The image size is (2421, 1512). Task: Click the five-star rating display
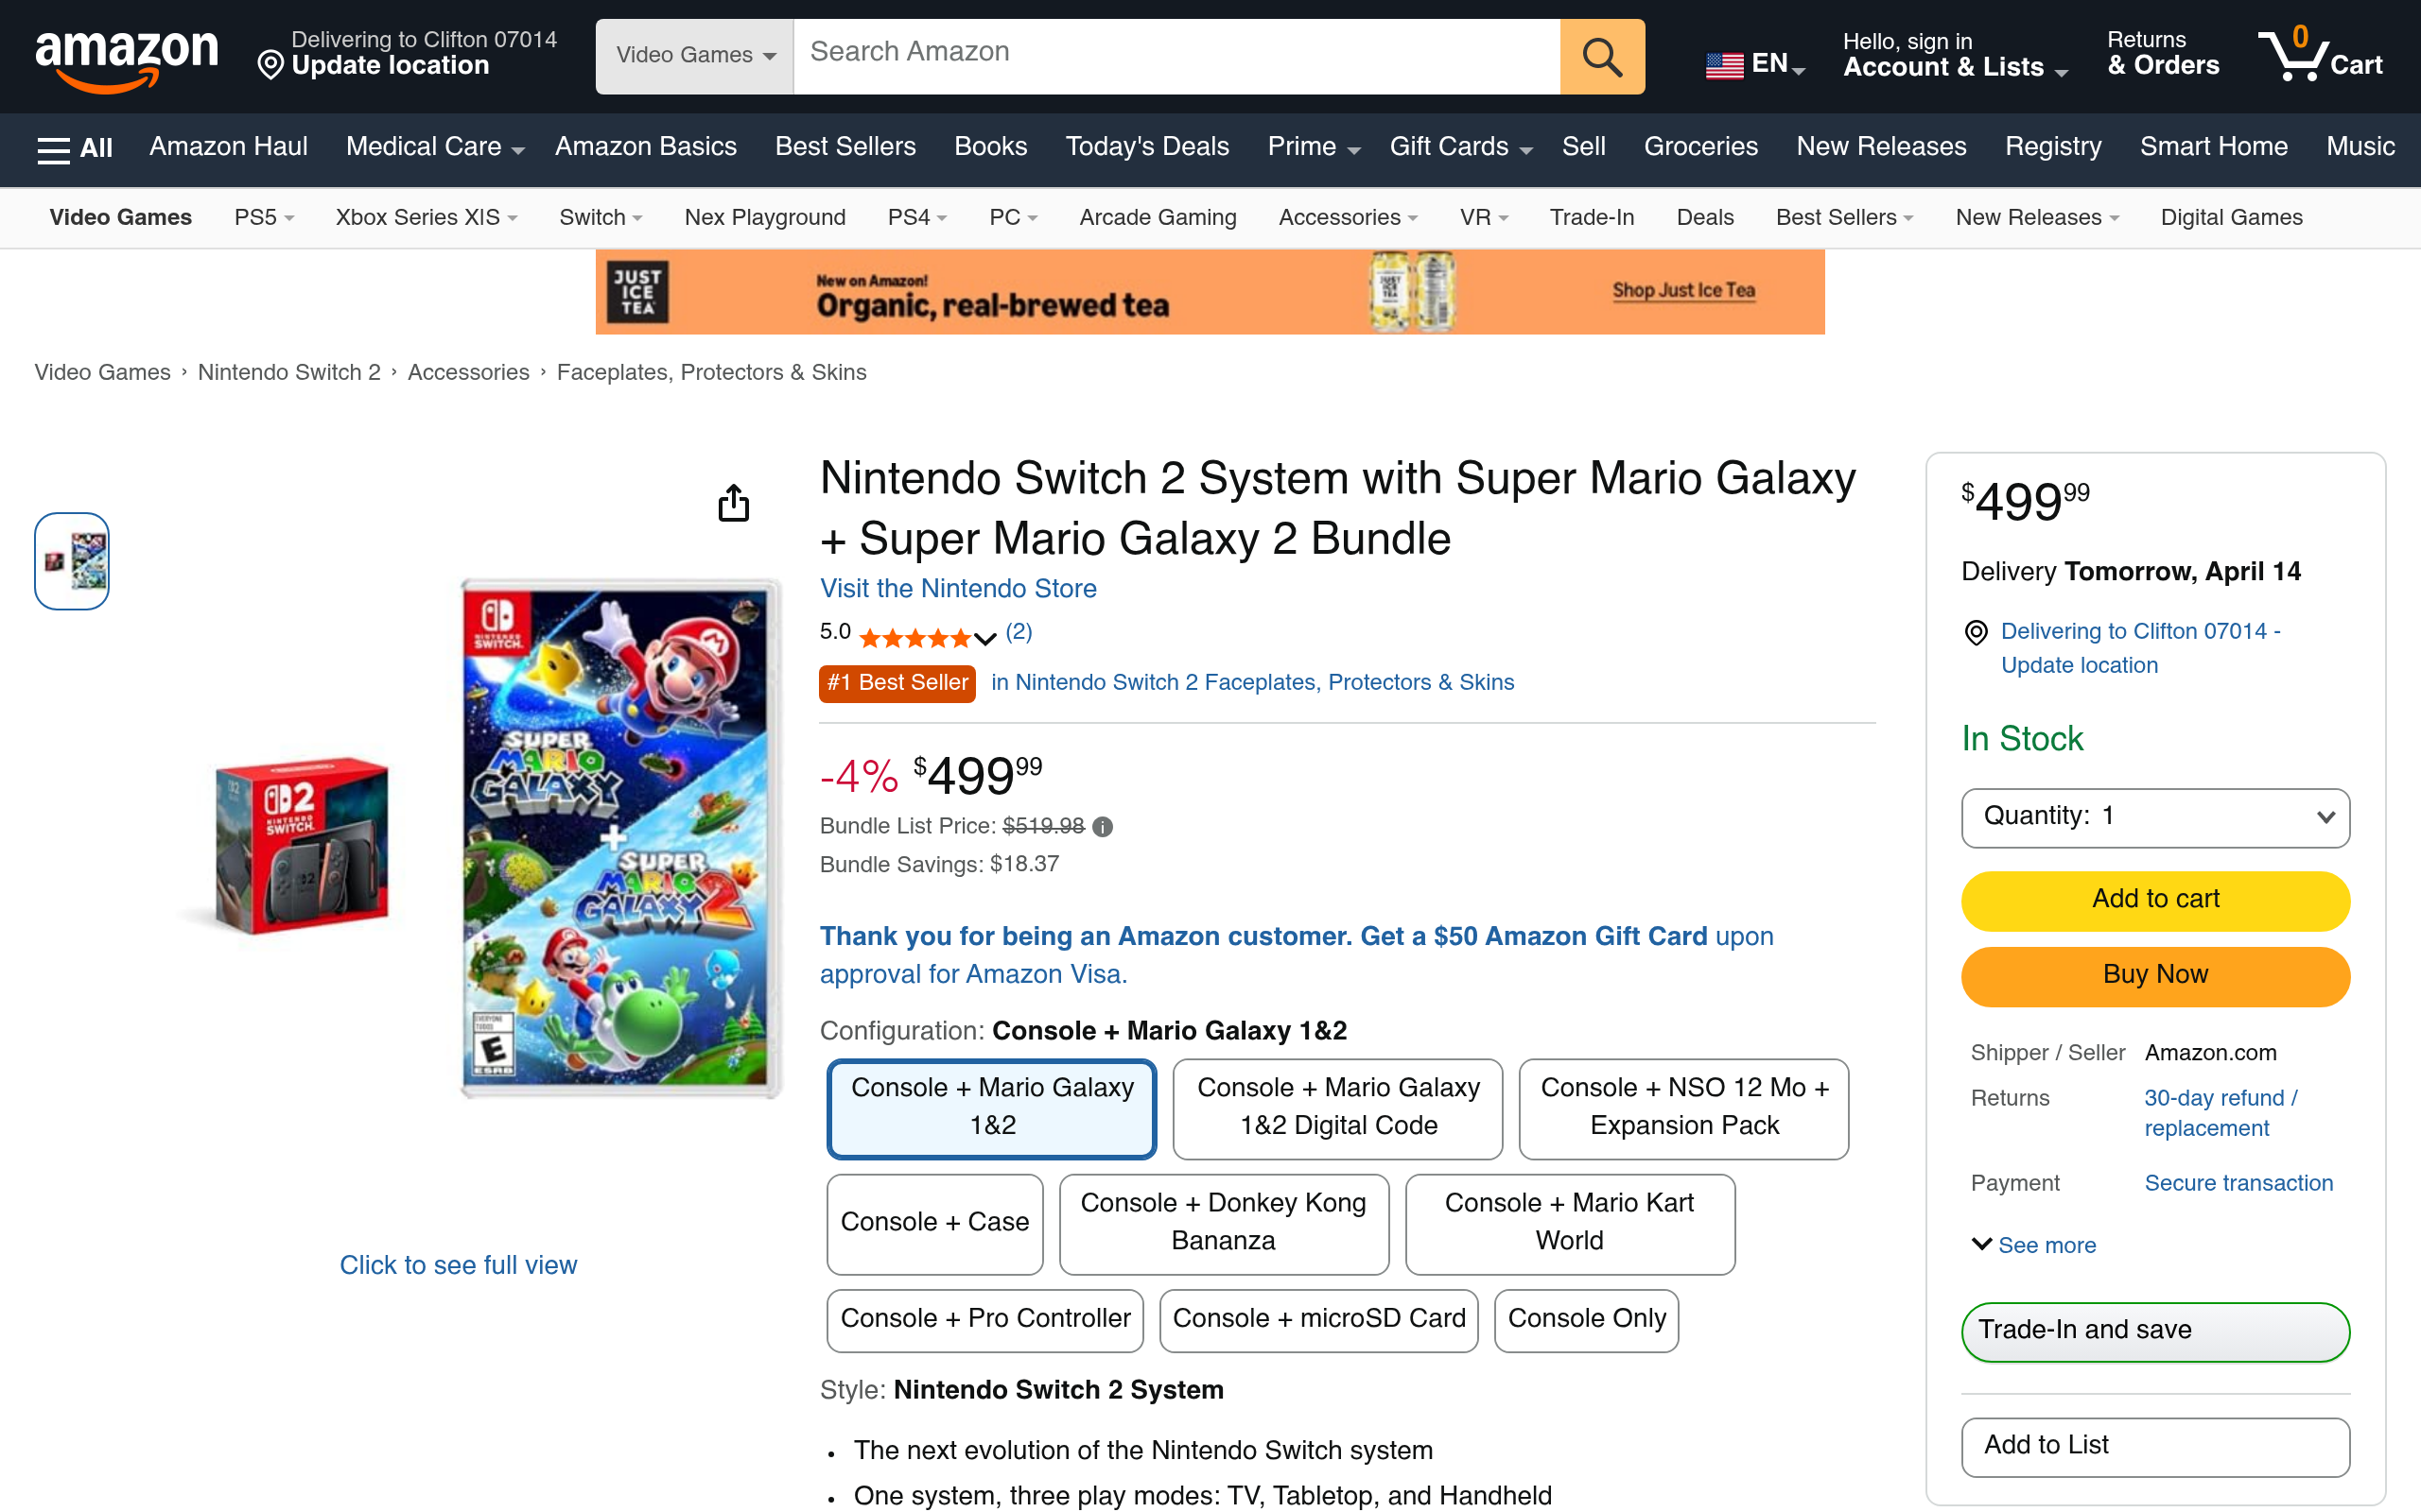tap(915, 636)
